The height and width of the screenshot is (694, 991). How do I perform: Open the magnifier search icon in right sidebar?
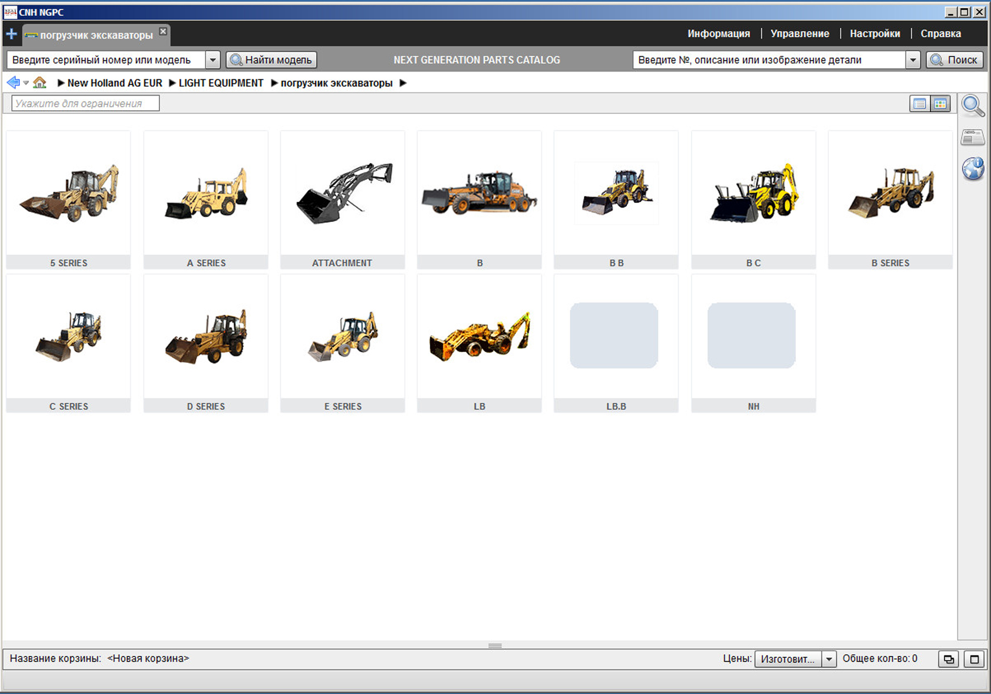pos(973,105)
